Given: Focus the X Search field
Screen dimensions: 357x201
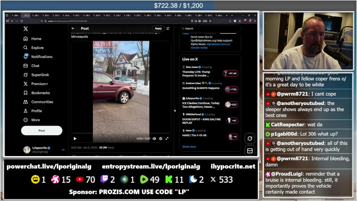Looking at the screenshot, I should tap(210, 28).
